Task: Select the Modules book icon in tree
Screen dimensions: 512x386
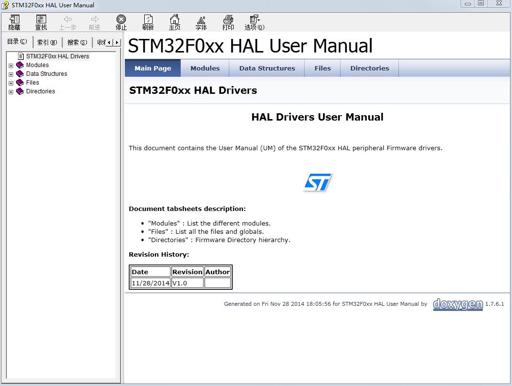Action: (x=20, y=65)
